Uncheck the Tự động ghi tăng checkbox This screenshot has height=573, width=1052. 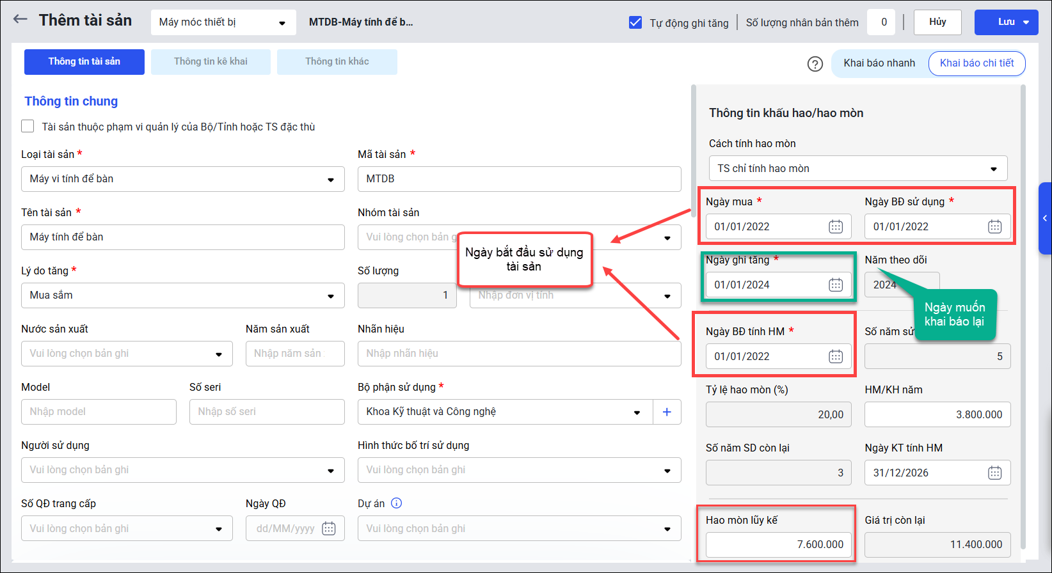[x=635, y=22]
